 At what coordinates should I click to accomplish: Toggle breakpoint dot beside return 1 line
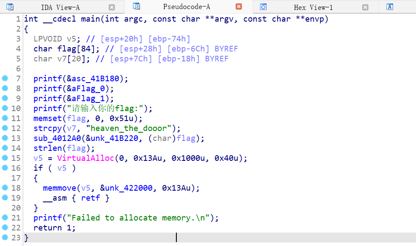[5, 227]
